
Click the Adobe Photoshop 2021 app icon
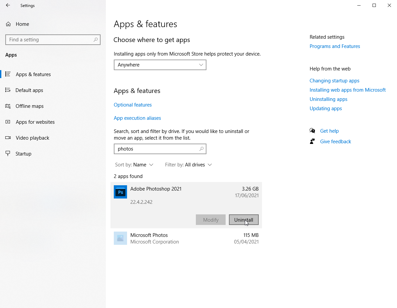(x=120, y=192)
